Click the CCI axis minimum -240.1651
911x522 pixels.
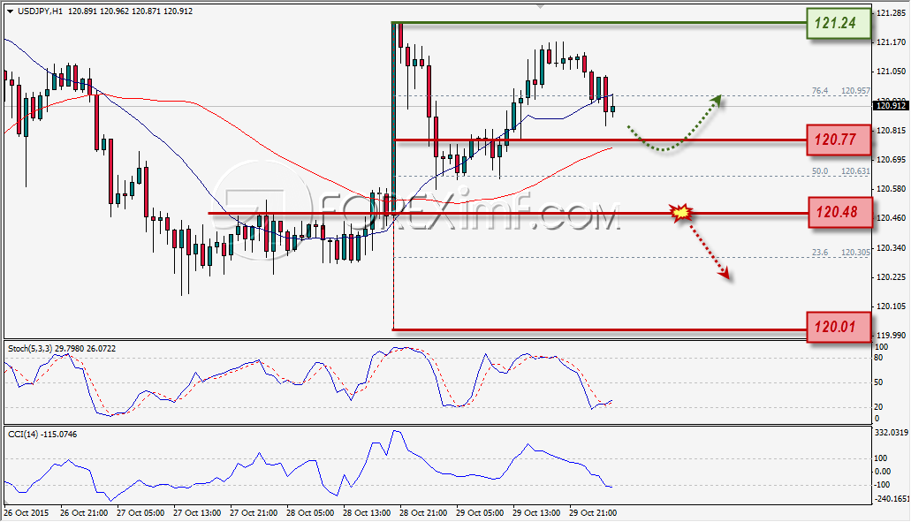point(891,499)
